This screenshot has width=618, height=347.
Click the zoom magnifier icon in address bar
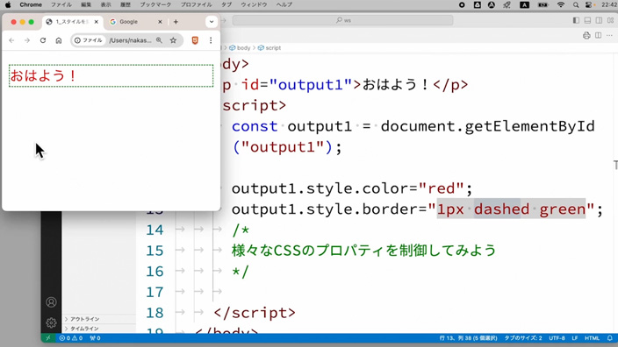coord(159,40)
